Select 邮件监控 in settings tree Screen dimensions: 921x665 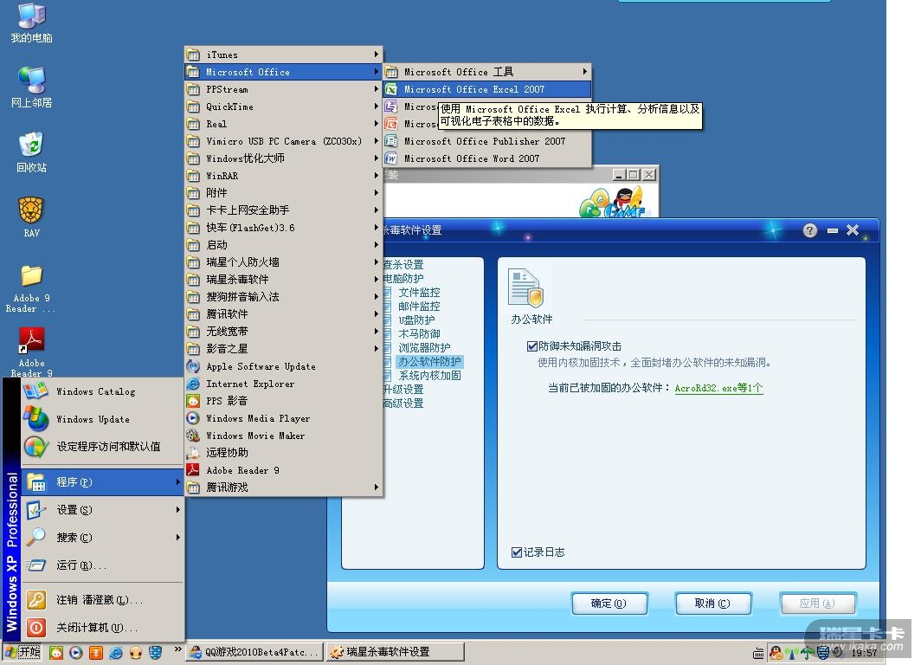pos(419,306)
